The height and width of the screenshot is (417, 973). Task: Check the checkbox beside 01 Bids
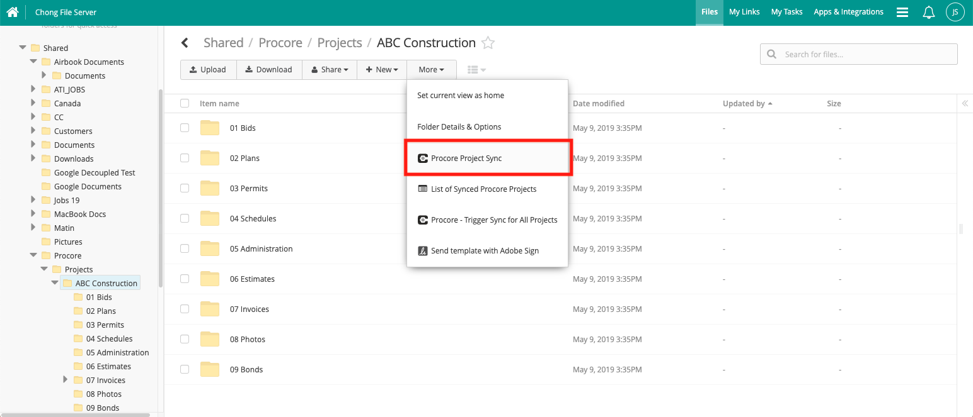184,128
